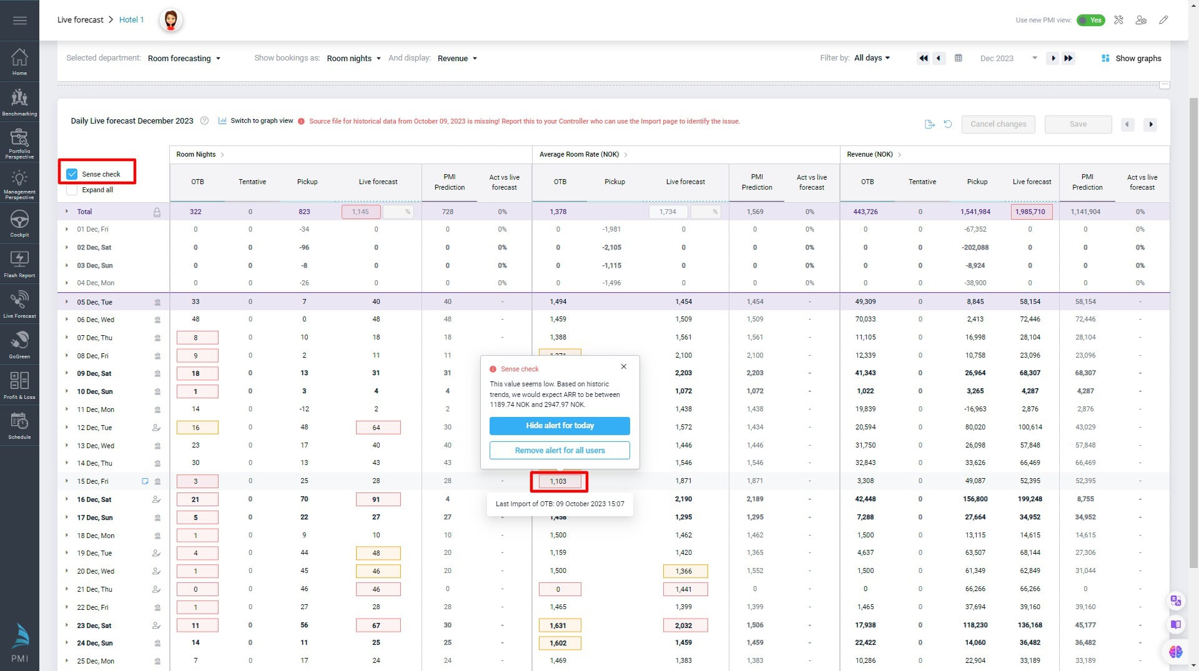1199x671 pixels.
Task: Open the hamburger navigation menu
Action: pyautogui.click(x=19, y=20)
